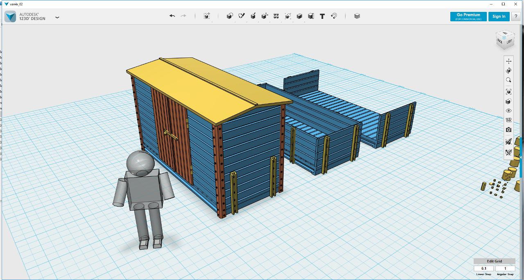This screenshot has width=524, height=280.
Task: Toggle grid visibility in navigation bar
Action: pyautogui.click(x=508, y=120)
